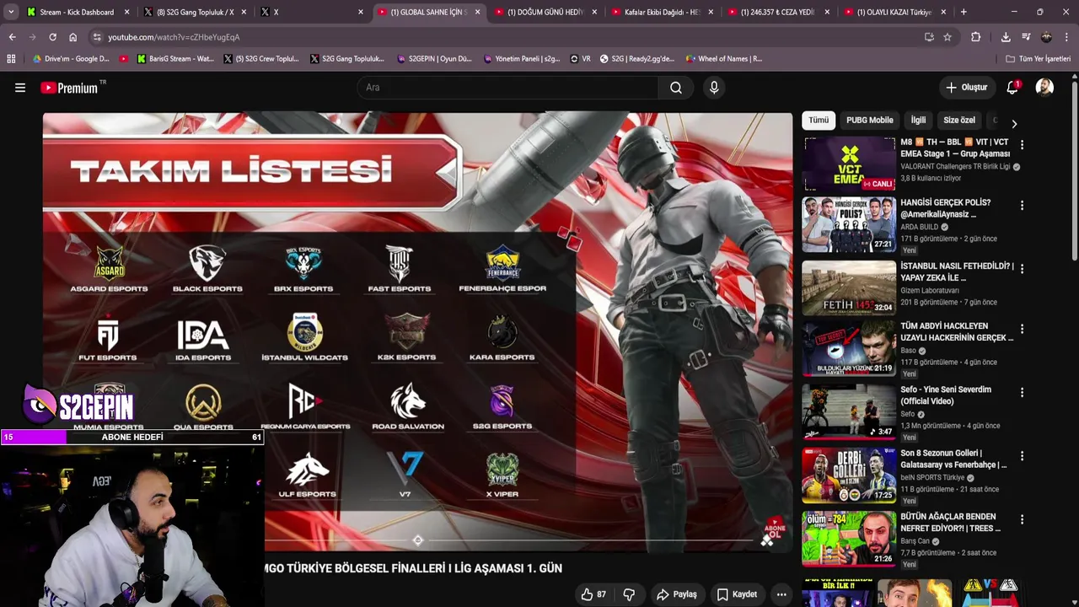Switch to S2G Gang Topluluk browser tab
This screenshot has width=1079, height=607.
(196, 12)
